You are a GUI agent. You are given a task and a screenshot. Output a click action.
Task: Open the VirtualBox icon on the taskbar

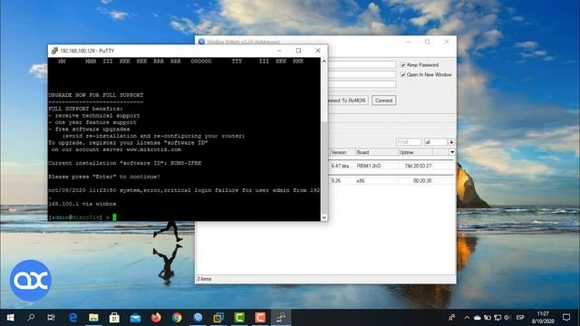point(218,318)
